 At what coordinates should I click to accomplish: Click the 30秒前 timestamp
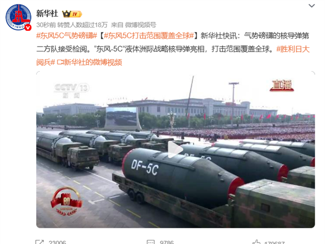pos(46,25)
